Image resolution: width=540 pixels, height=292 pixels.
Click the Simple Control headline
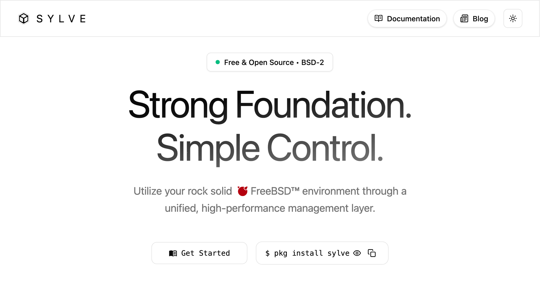(270, 148)
